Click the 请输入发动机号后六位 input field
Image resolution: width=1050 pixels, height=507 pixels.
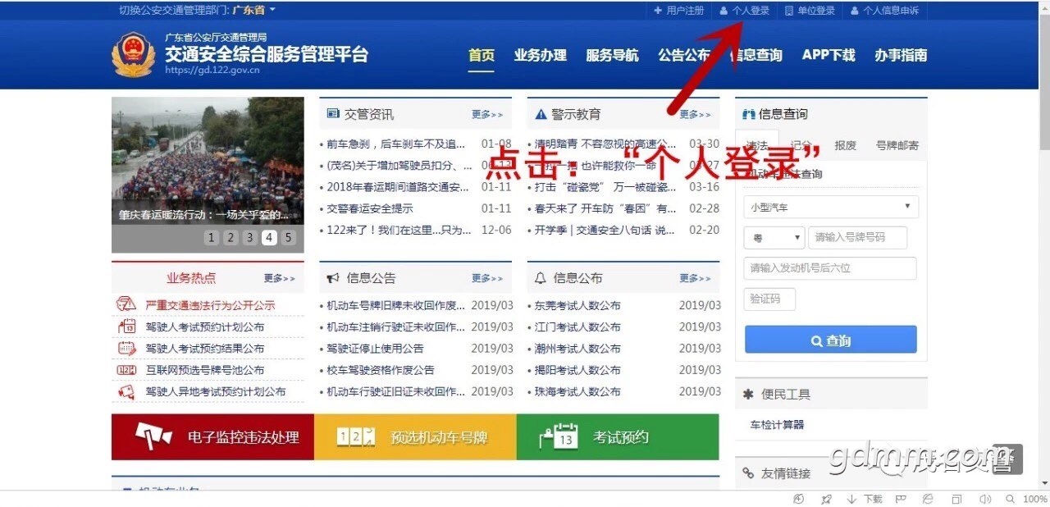[x=829, y=268]
